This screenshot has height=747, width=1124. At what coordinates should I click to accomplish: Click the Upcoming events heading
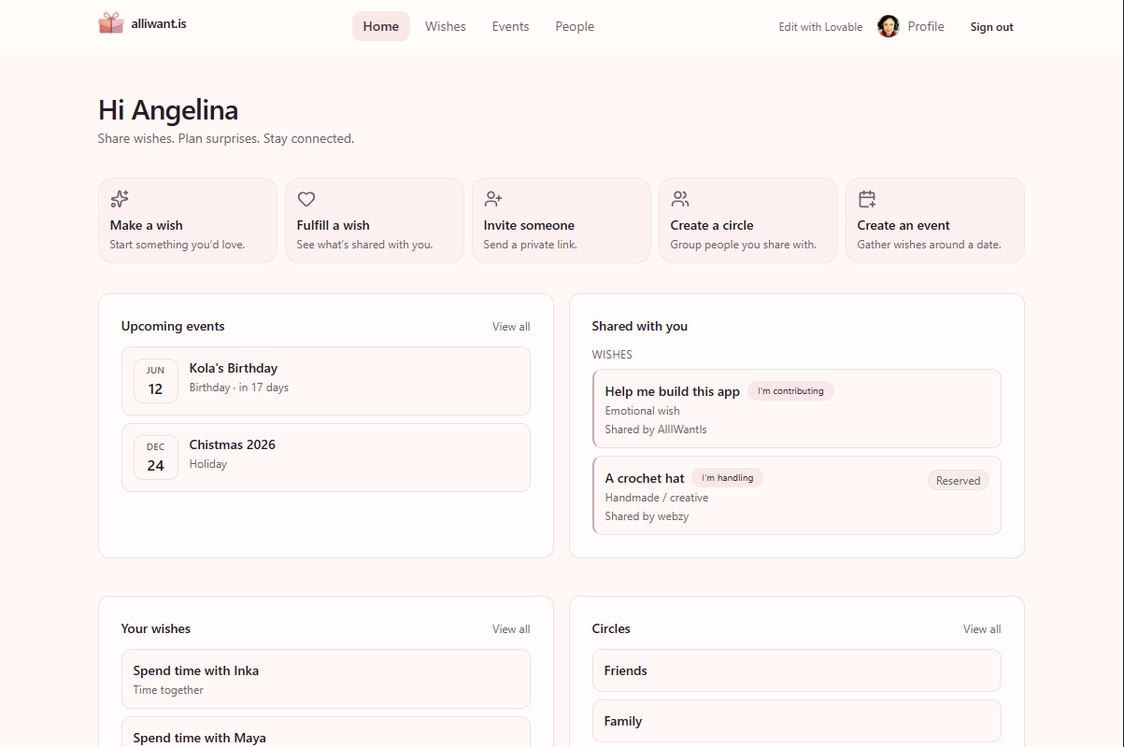tap(173, 327)
